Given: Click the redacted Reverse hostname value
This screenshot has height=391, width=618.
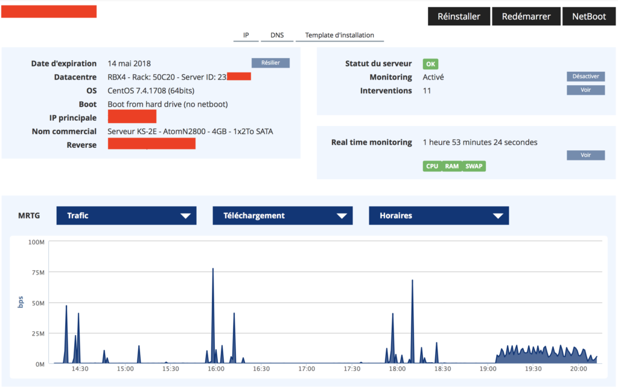Looking at the screenshot, I should [x=151, y=144].
